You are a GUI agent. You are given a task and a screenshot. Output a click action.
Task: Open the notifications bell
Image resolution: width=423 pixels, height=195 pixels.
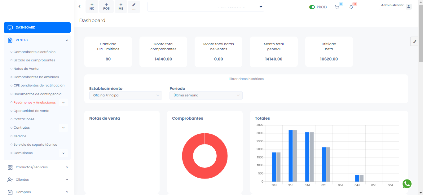click(351, 7)
